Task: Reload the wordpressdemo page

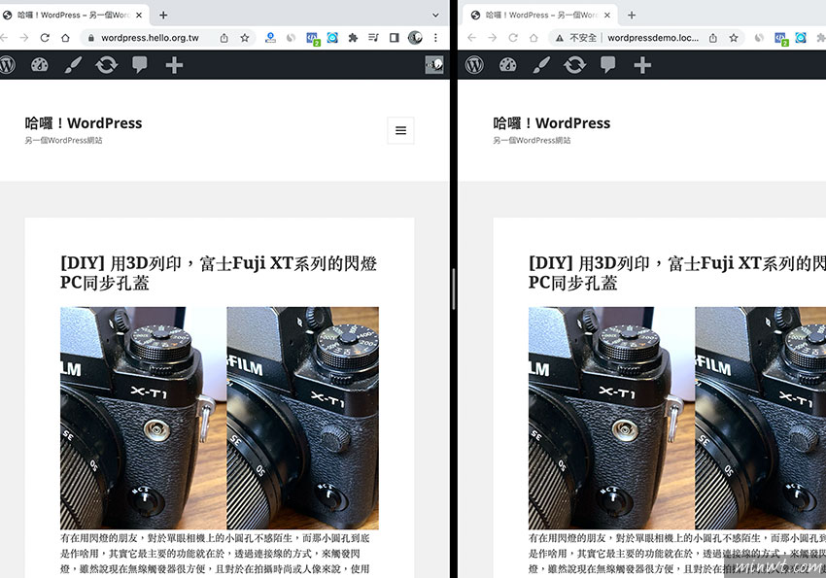Action: click(x=513, y=37)
